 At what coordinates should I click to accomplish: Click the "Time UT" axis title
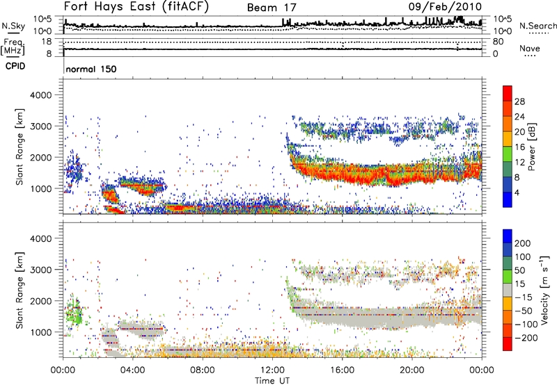(272, 381)
